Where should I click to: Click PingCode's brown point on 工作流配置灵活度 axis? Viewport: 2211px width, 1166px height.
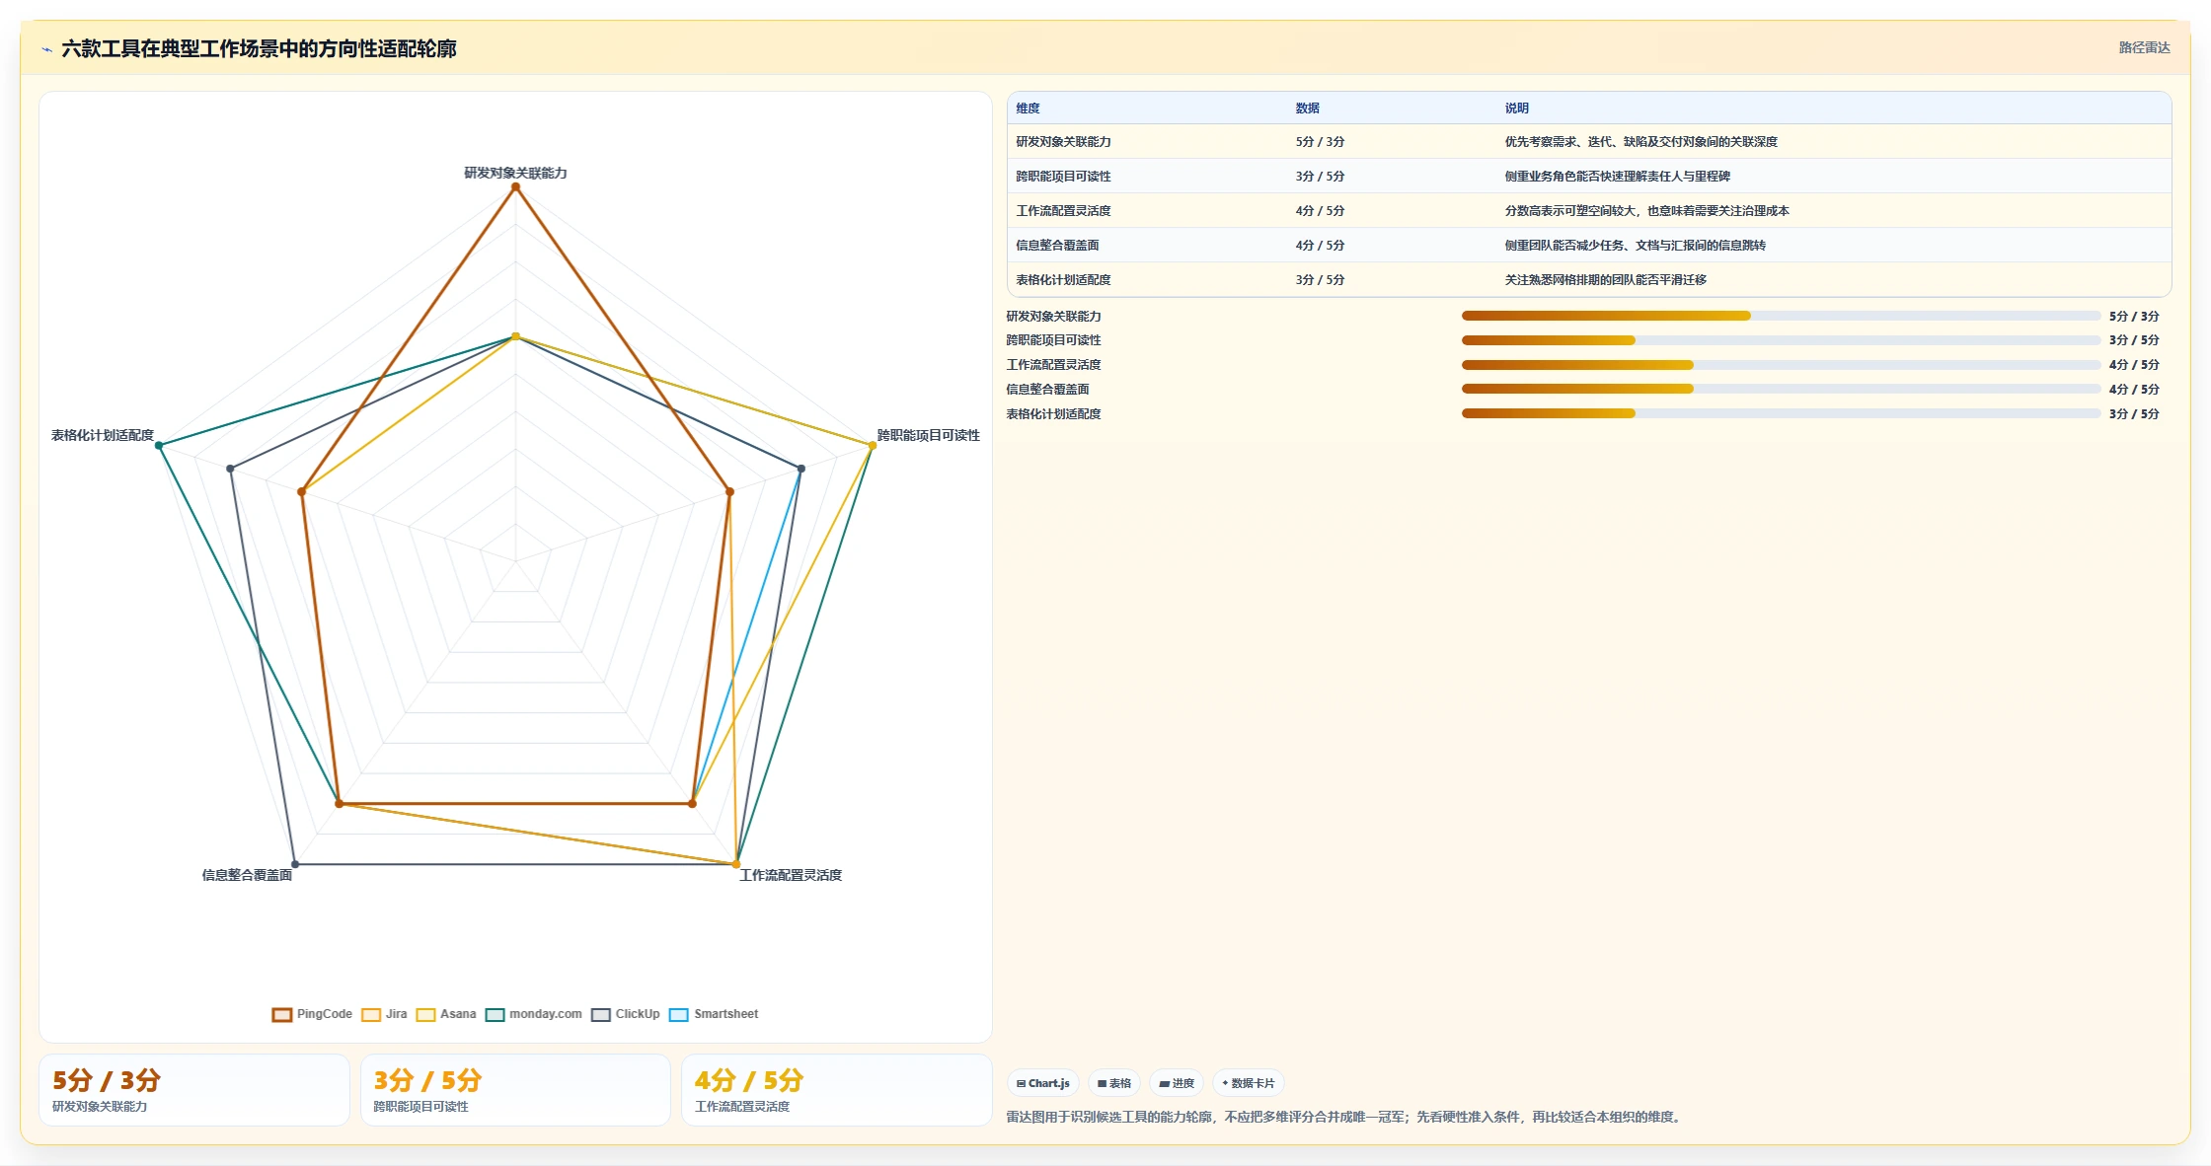coord(692,804)
